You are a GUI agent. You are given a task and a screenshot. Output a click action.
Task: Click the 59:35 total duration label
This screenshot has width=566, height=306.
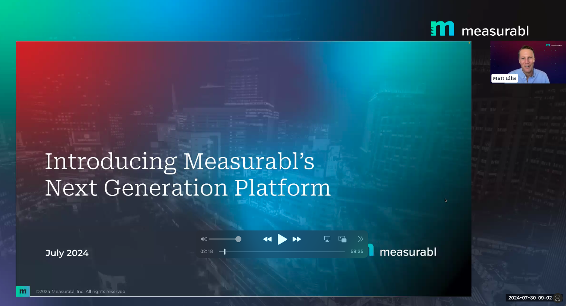(356, 251)
